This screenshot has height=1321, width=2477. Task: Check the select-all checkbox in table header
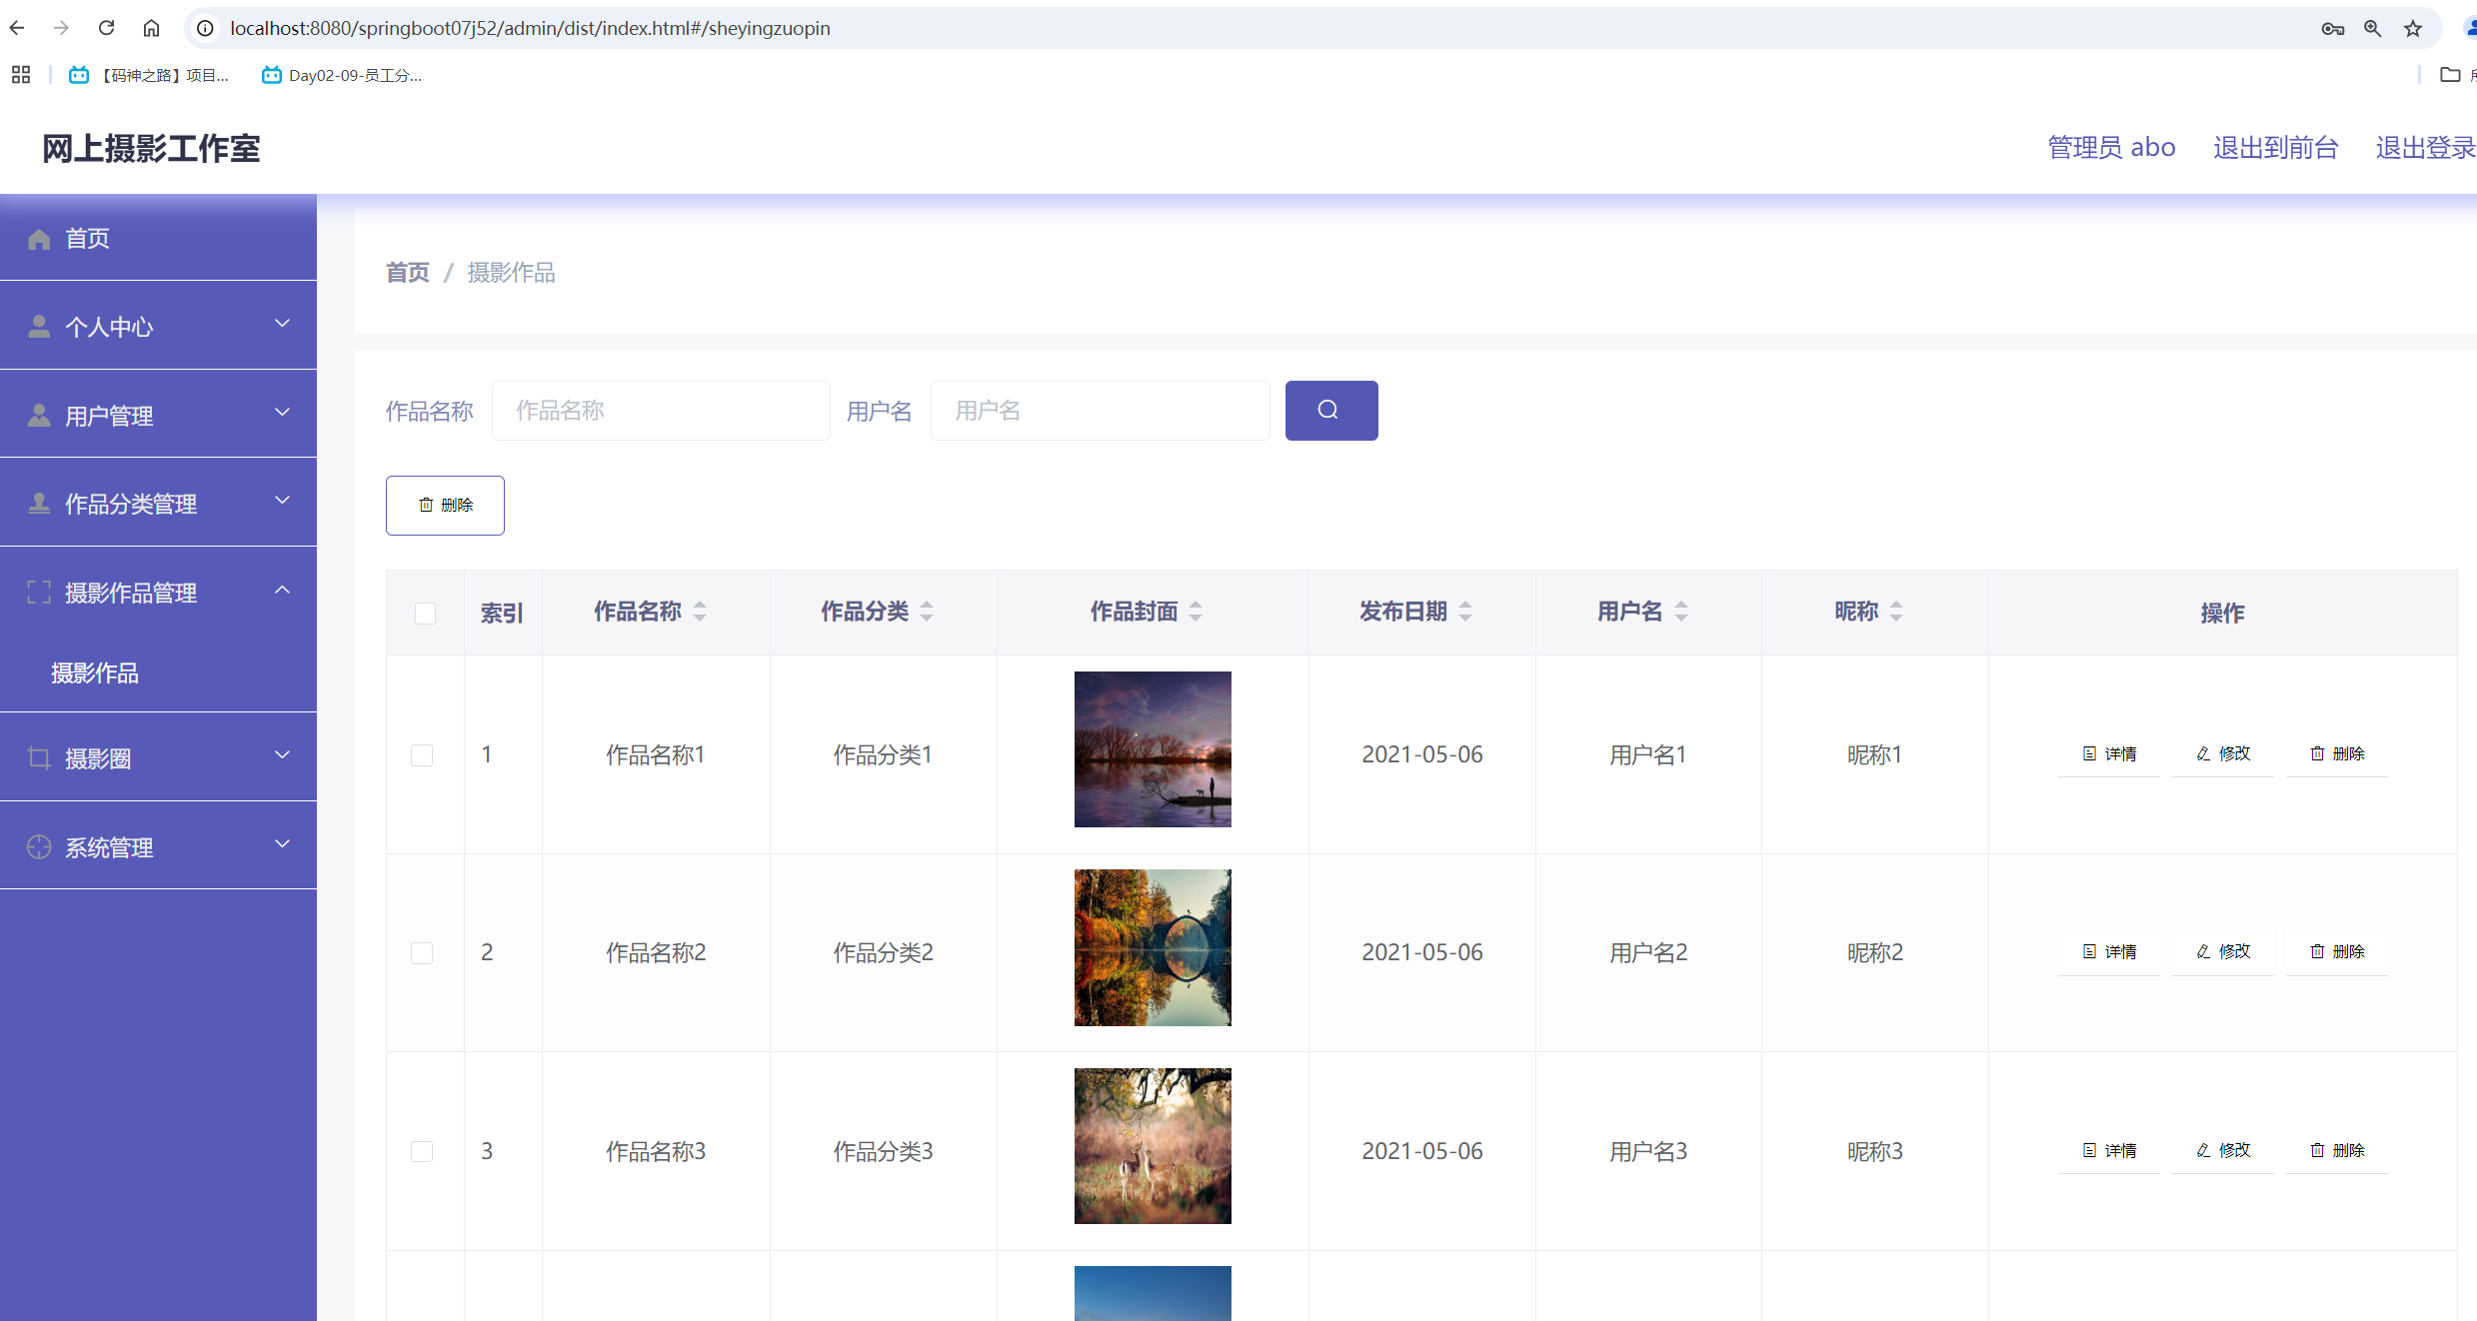click(x=425, y=613)
